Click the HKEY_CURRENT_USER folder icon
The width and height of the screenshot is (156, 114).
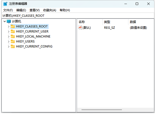coord(13,32)
